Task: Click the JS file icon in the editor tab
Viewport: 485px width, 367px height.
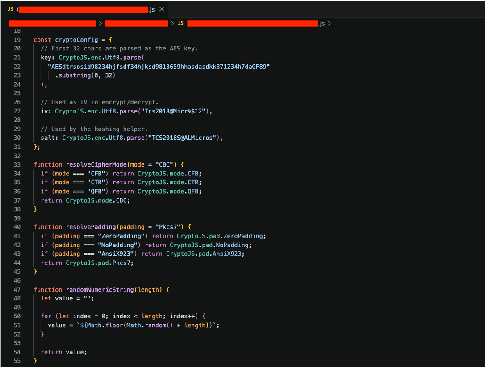Action: (x=11, y=9)
